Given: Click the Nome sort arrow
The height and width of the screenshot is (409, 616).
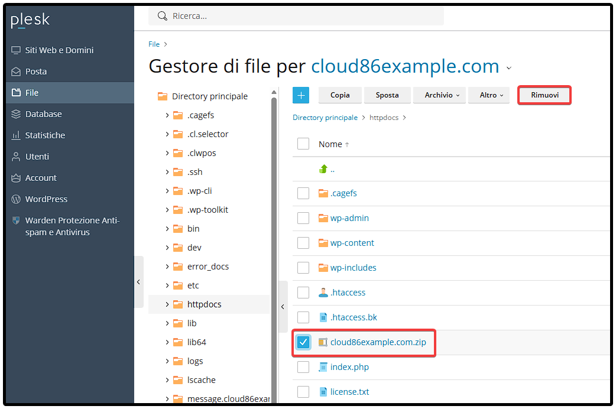Looking at the screenshot, I should 347,145.
